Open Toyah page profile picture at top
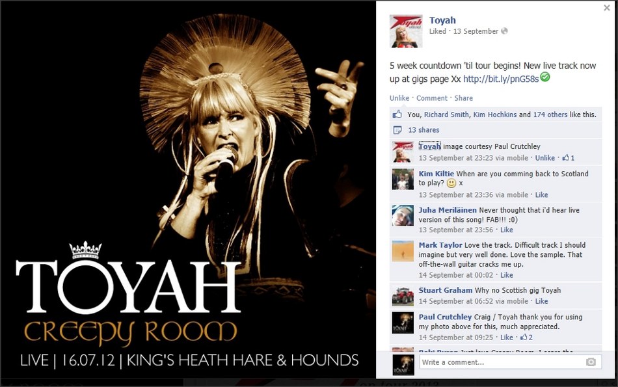 (x=406, y=31)
